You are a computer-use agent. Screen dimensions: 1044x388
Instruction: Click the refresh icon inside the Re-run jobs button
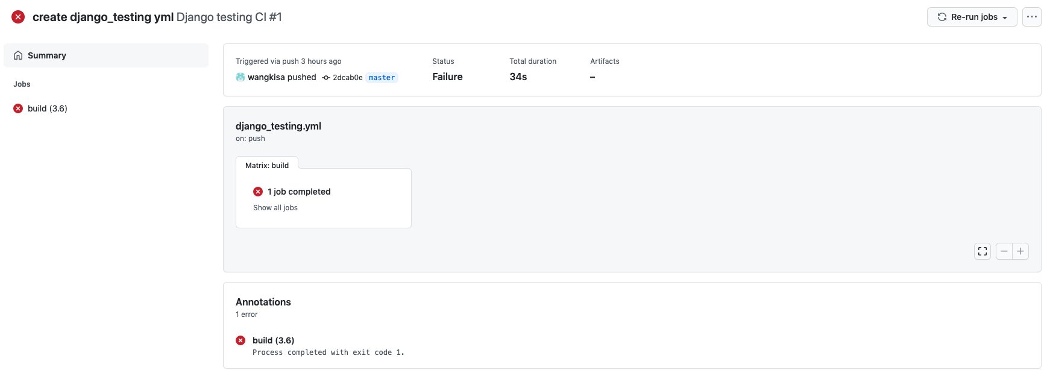[x=942, y=17]
